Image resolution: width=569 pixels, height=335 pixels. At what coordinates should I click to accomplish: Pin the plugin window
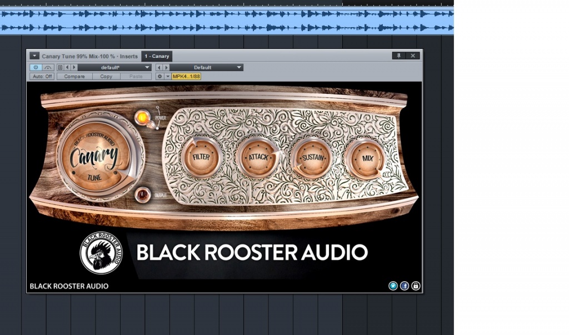click(399, 56)
